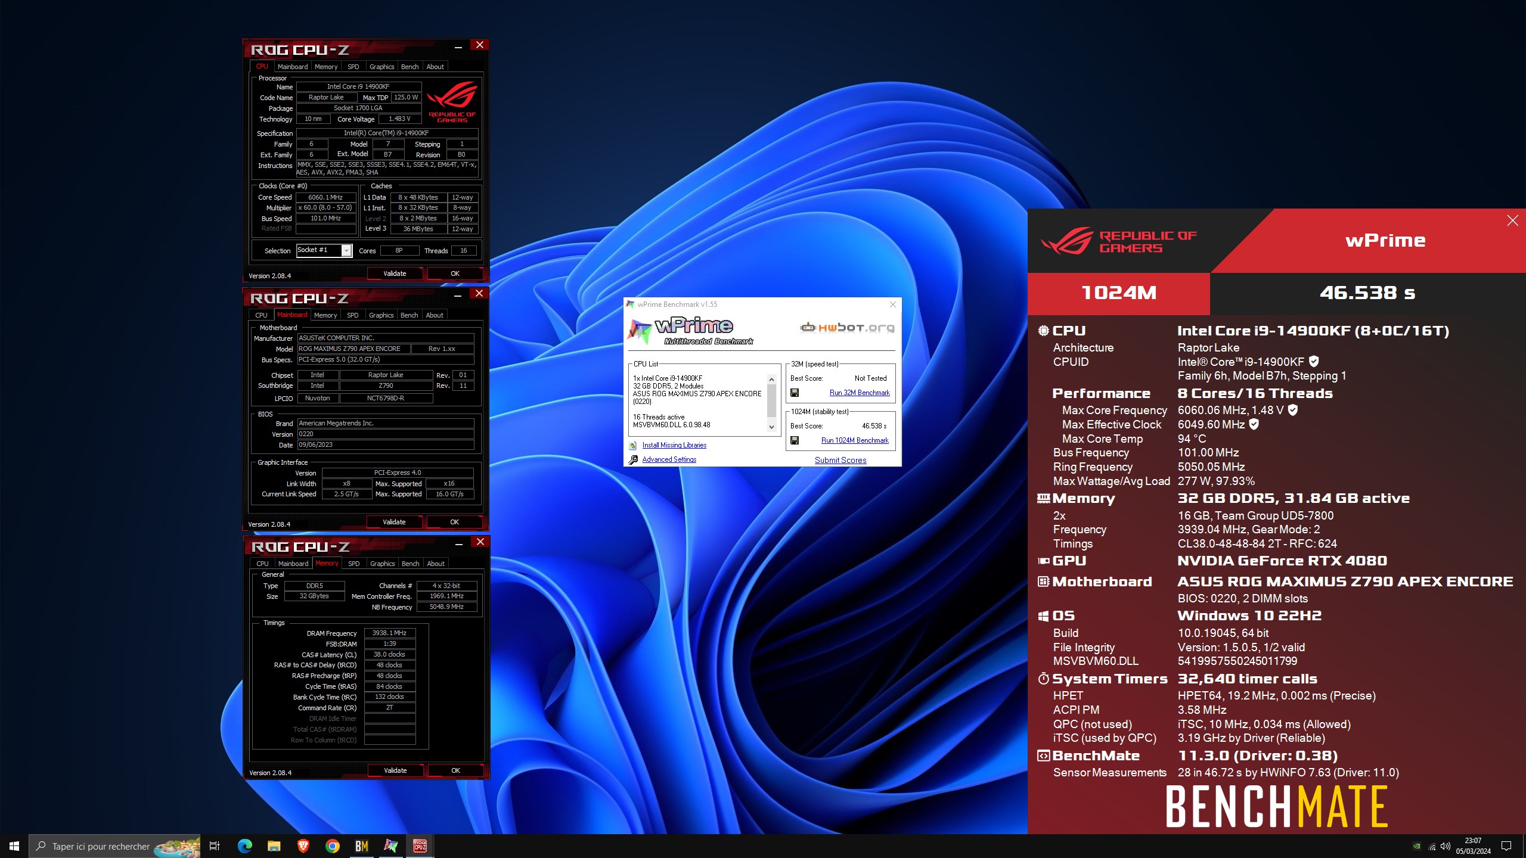
Task: Switch to BenchMate via its taskbar icon
Action: pyautogui.click(x=361, y=846)
